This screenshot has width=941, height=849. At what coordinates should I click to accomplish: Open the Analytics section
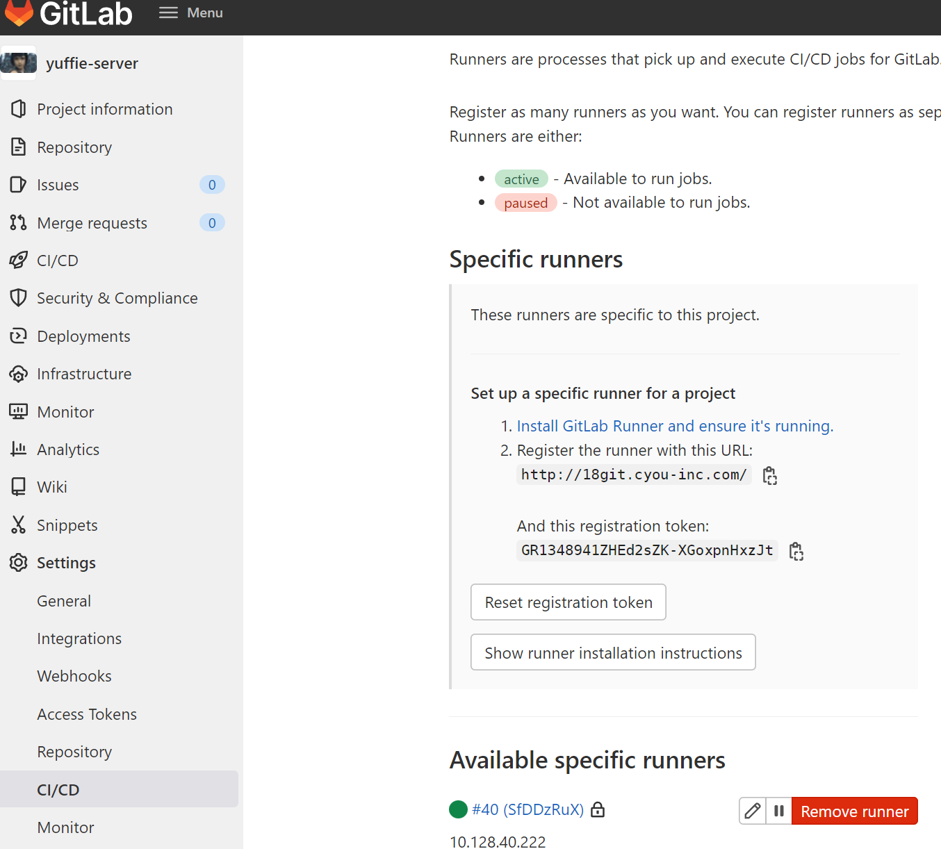click(68, 450)
